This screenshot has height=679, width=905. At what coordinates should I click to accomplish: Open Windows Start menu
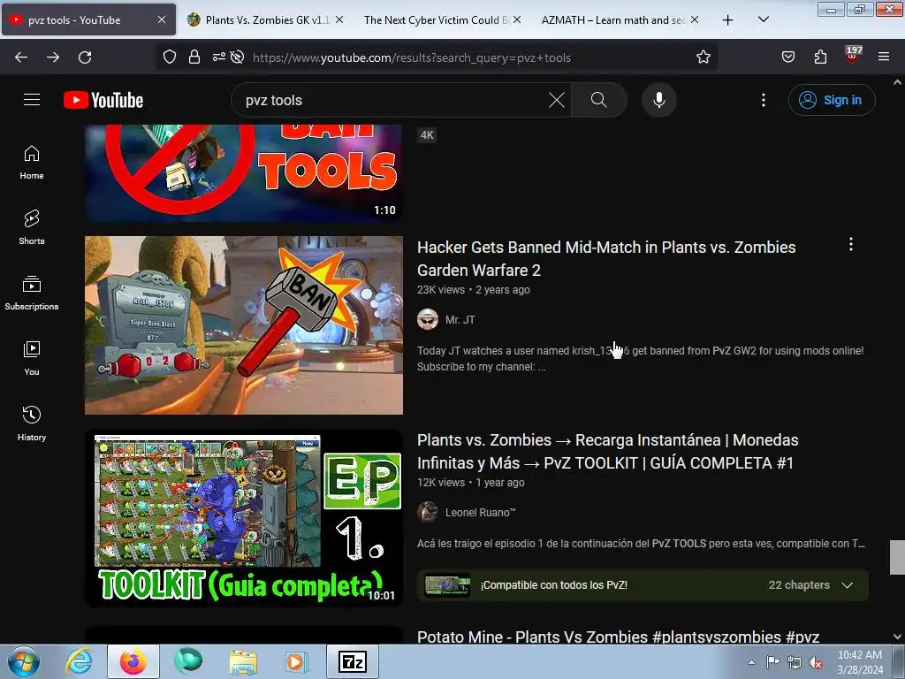pyautogui.click(x=24, y=661)
